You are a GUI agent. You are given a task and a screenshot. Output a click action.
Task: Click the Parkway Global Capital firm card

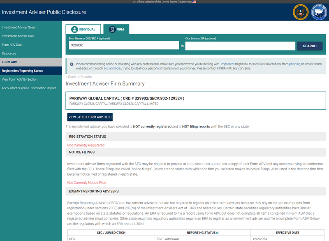pyautogui.click(x=196, y=101)
